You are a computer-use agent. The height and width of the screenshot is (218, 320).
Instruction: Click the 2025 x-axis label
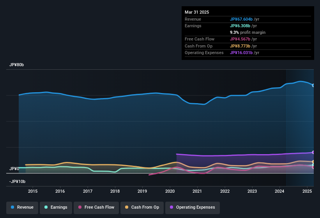[307, 191]
